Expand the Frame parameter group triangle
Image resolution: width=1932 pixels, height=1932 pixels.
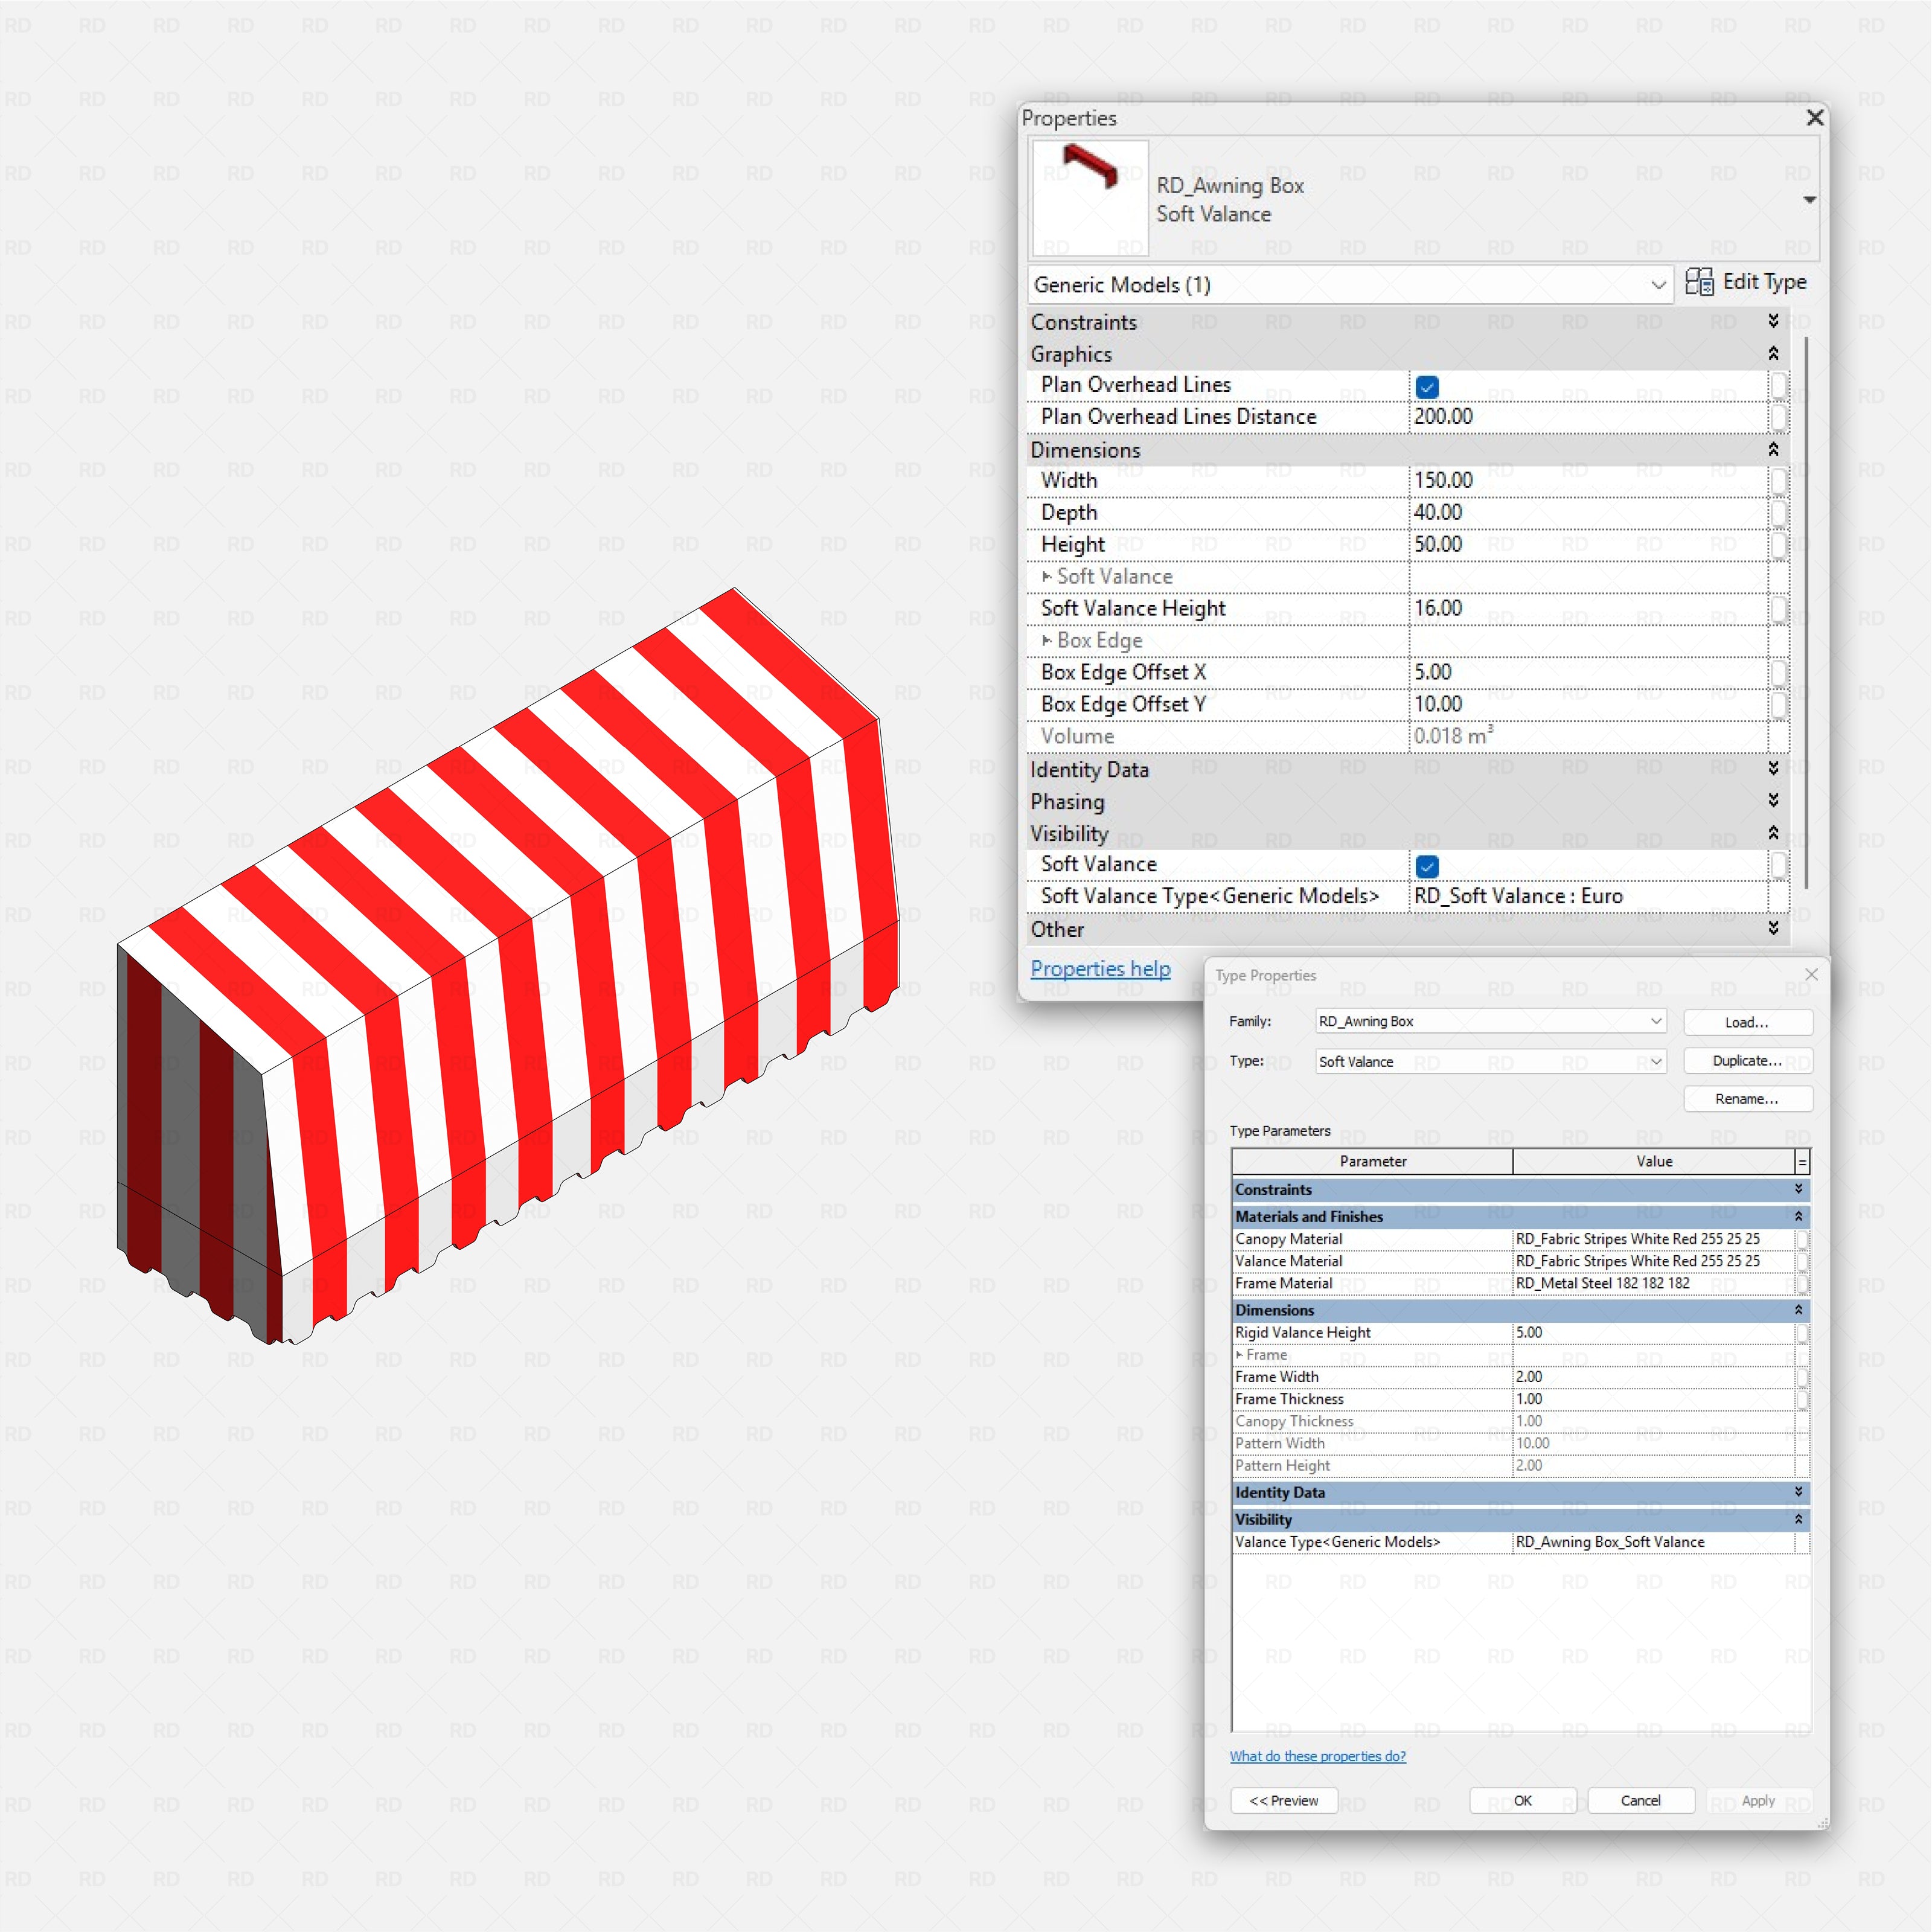pyautogui.click(x=1239, y=1354)
